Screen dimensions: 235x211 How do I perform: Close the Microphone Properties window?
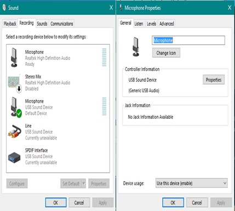pos(230,8)
